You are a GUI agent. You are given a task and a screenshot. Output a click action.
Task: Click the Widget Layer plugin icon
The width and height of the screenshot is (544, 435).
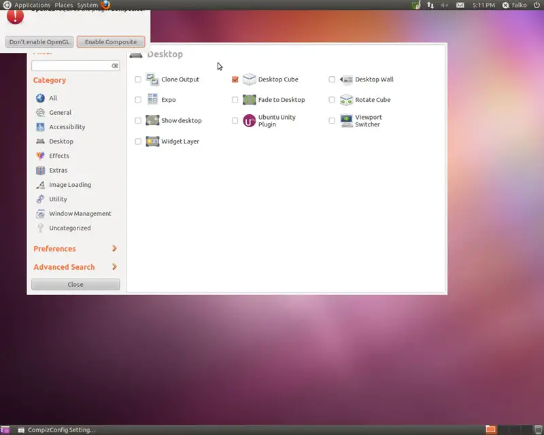click(x=152, y=141)
